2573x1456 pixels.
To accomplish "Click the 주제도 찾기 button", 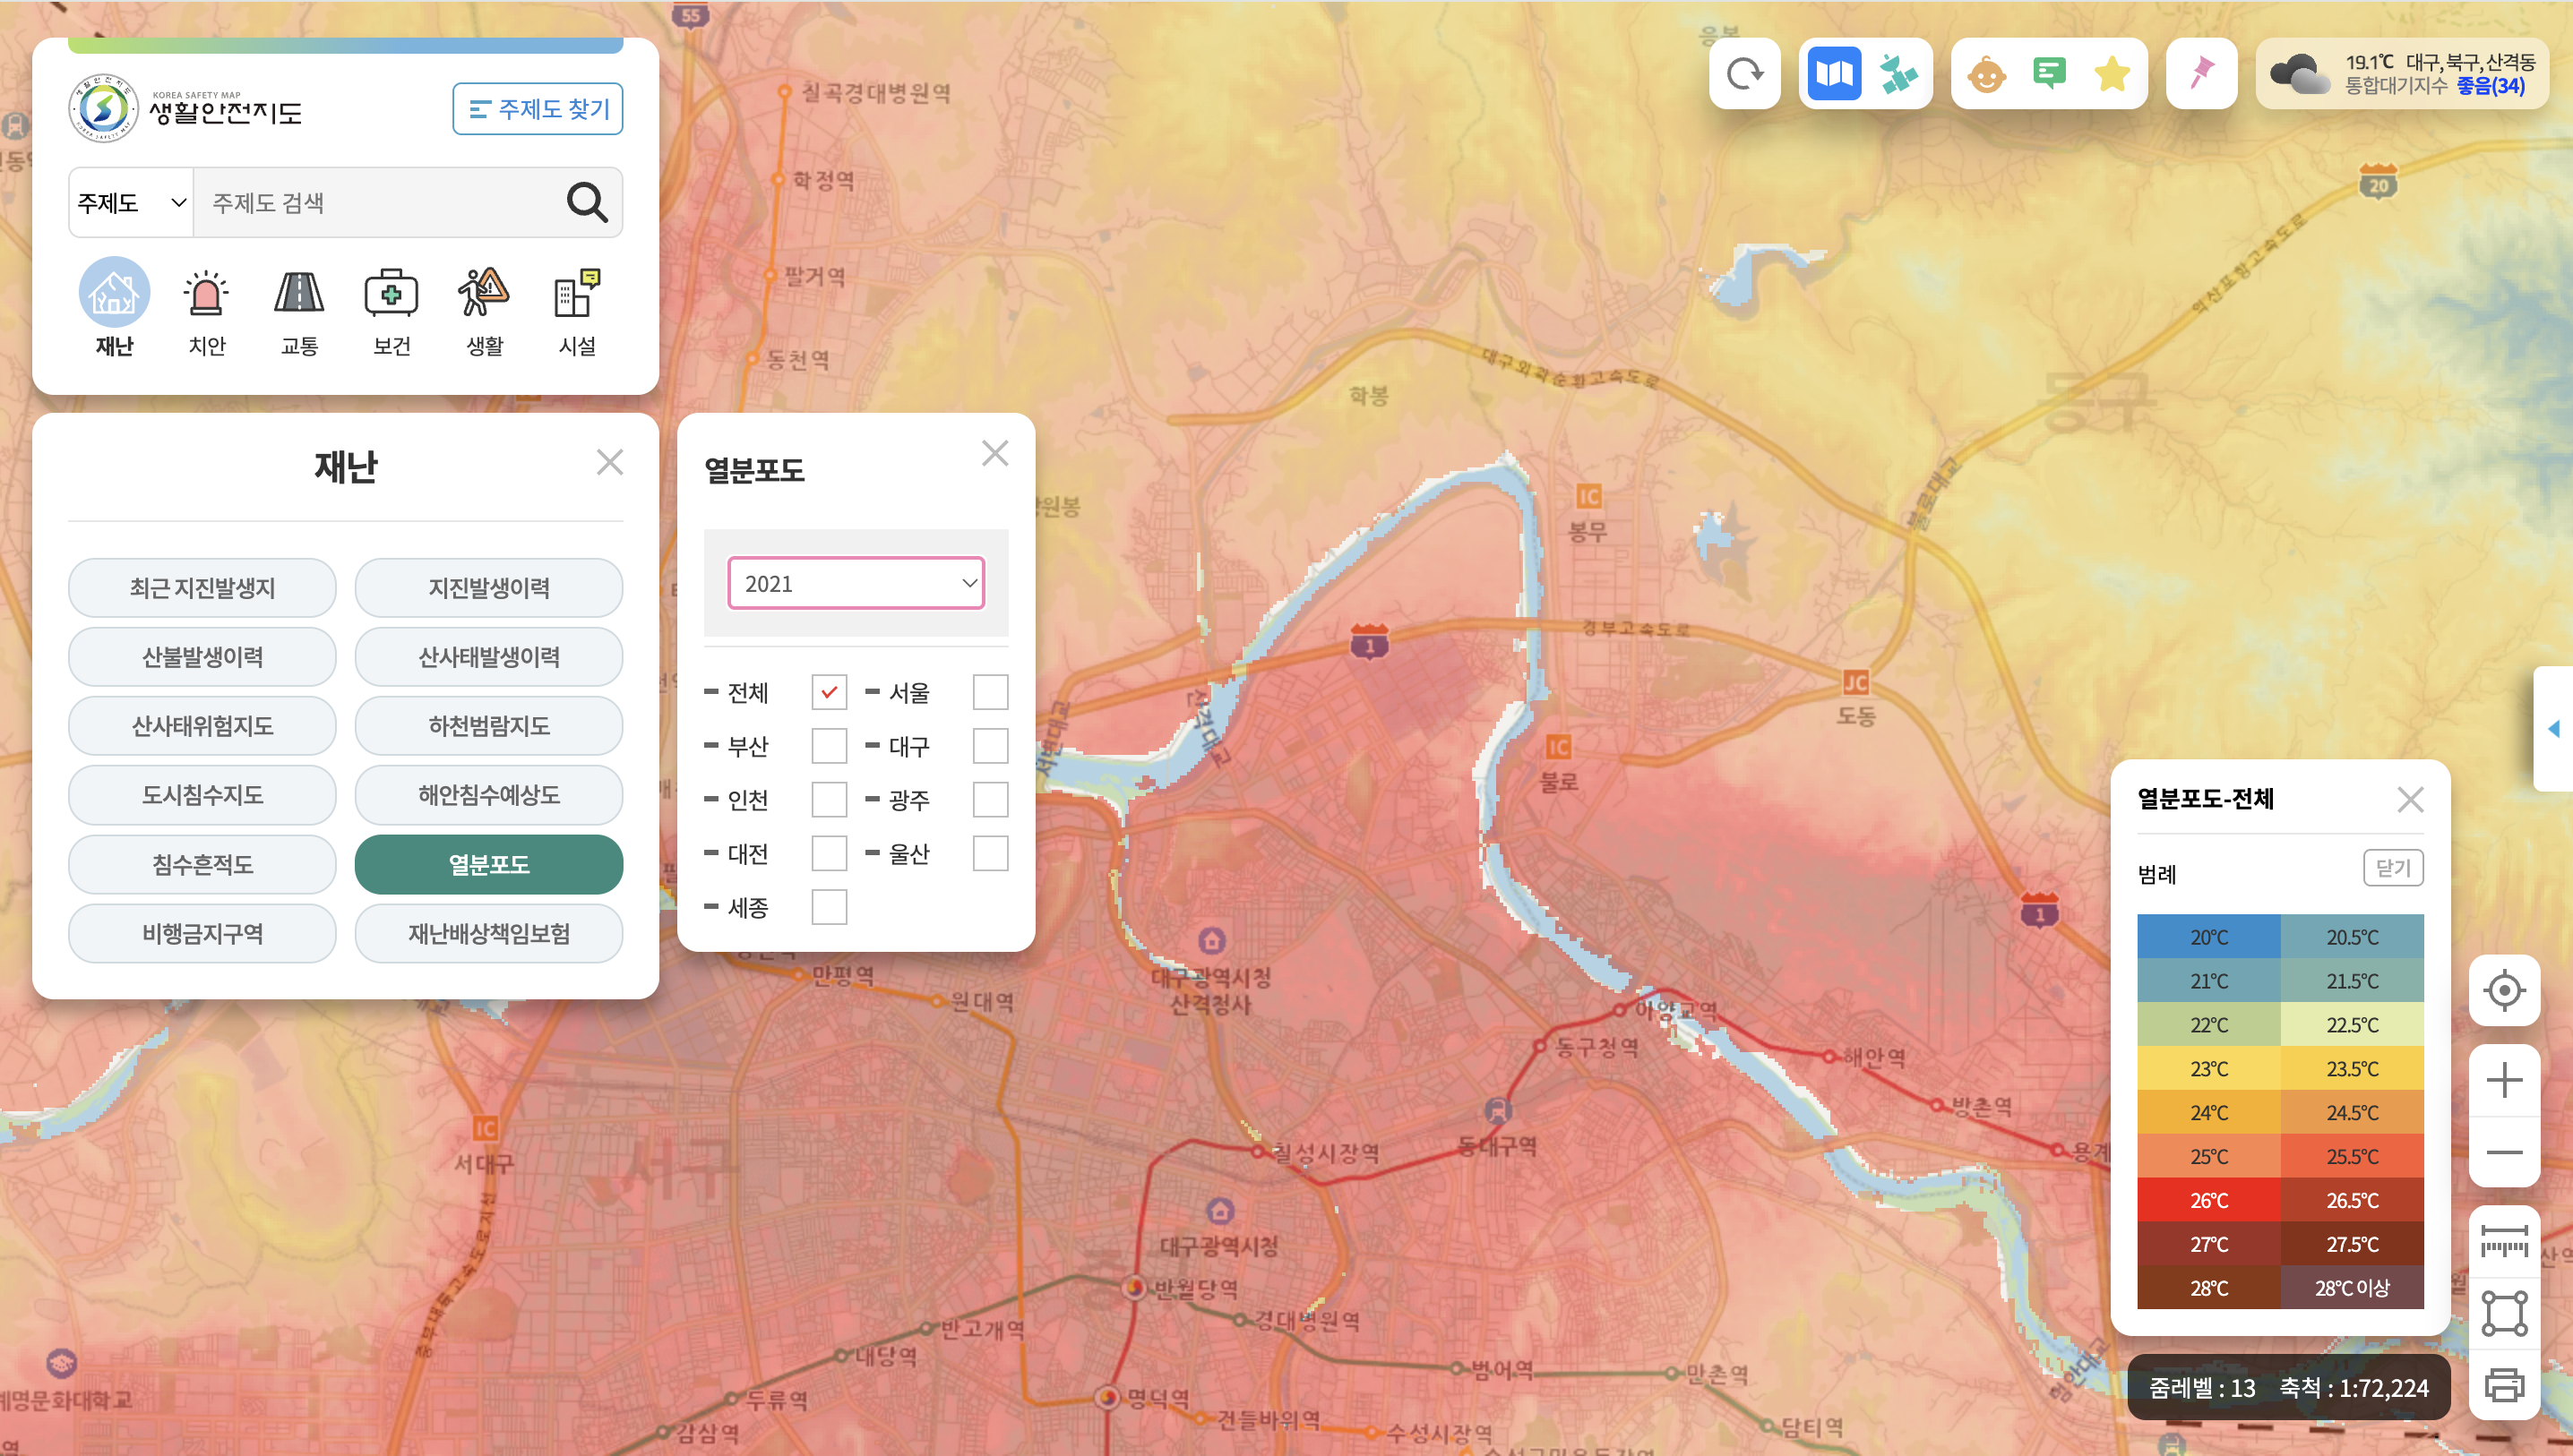I will (x=538, y=109).
